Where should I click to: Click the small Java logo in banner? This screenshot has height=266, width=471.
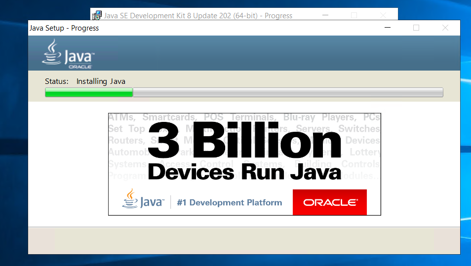pyautogui.click(x=143, y=199)
